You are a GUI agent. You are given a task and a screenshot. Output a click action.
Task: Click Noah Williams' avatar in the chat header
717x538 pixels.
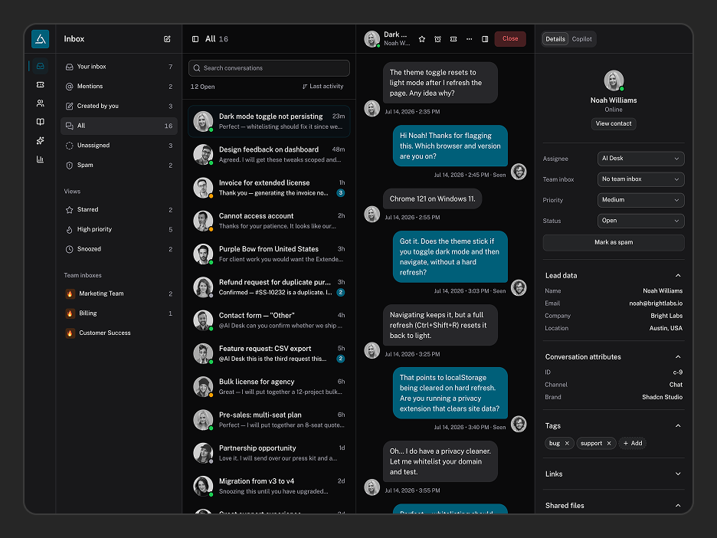point(372,39)
